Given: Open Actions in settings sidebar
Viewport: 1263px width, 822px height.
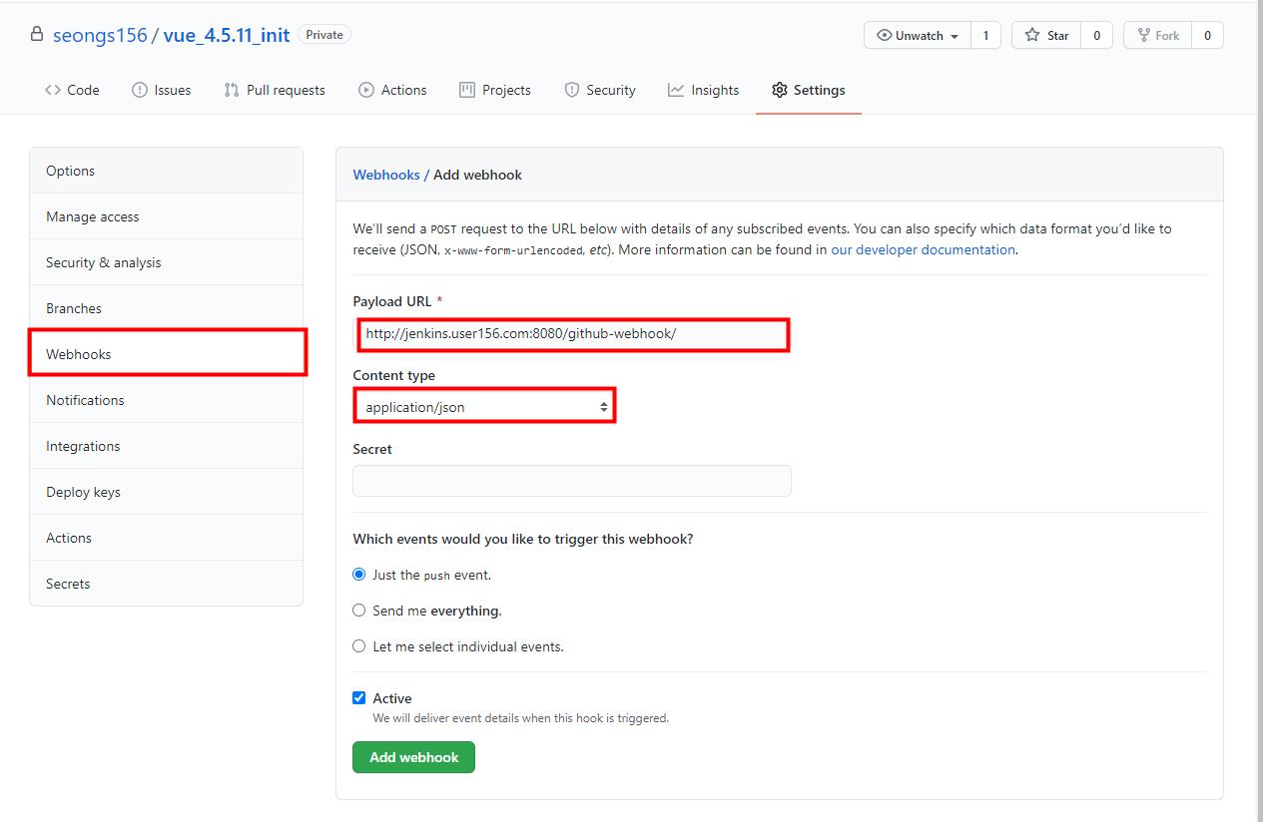Looking at the screenshot, I should [x=166, y=538].
